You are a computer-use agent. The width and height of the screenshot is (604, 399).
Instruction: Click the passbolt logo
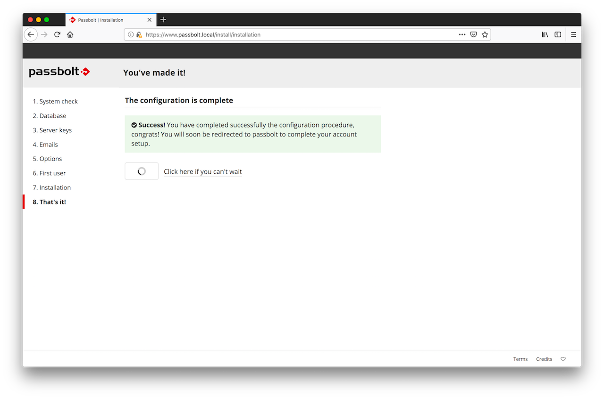59,72
